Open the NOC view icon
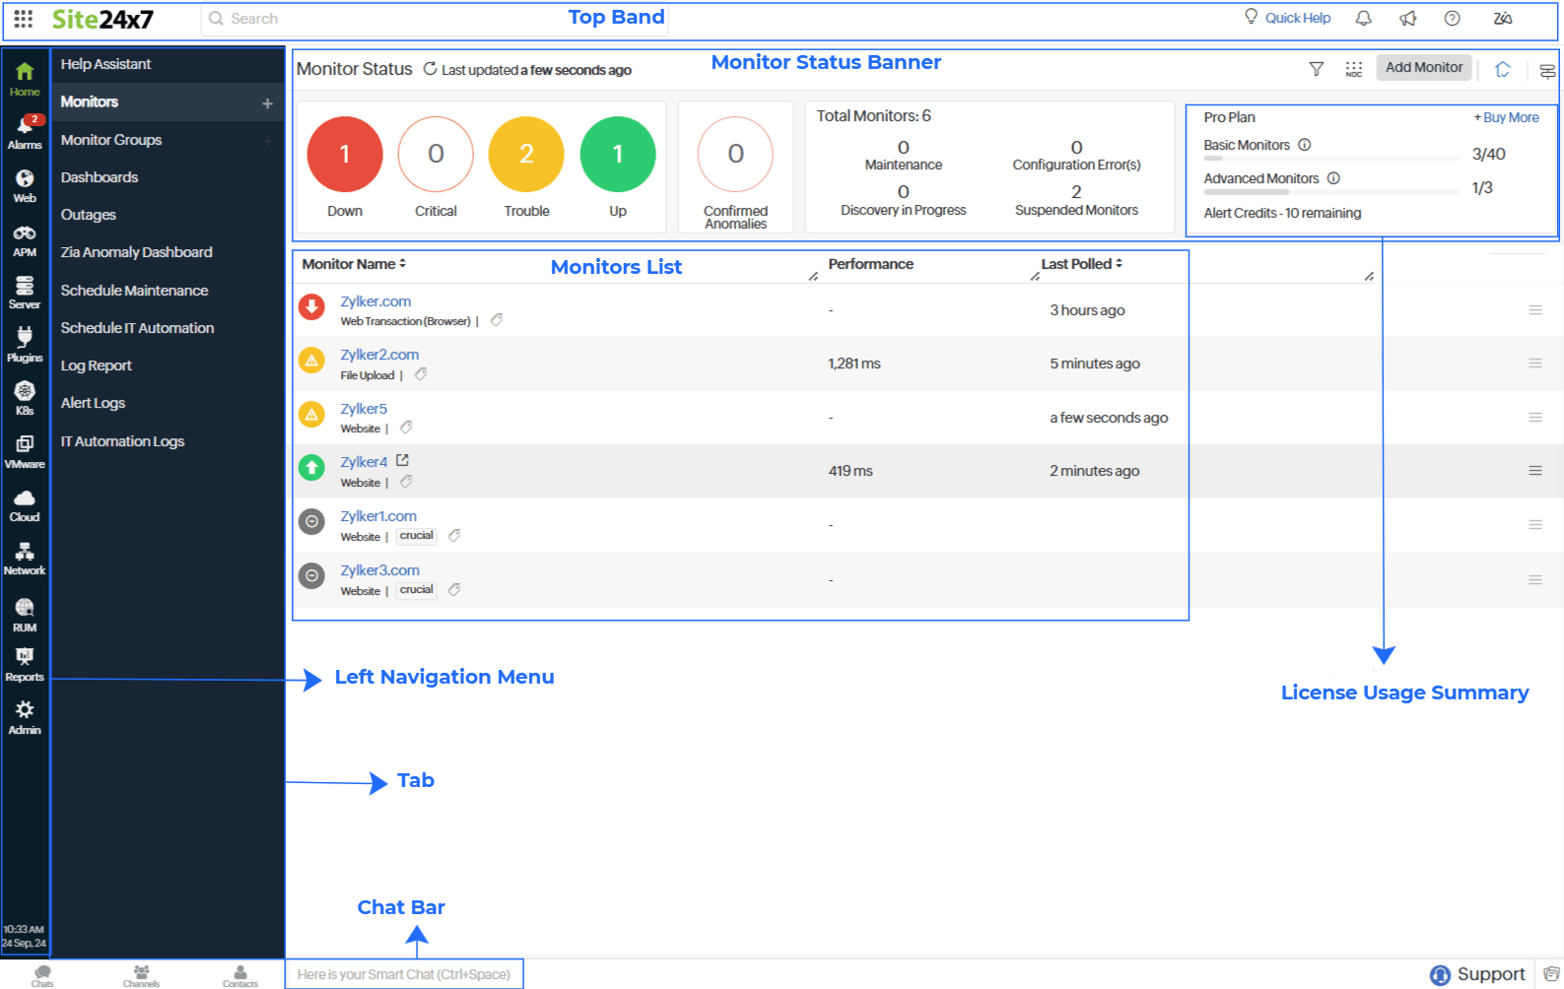The height and width of the screenshot is (989, 1564). coord(1353,69)
